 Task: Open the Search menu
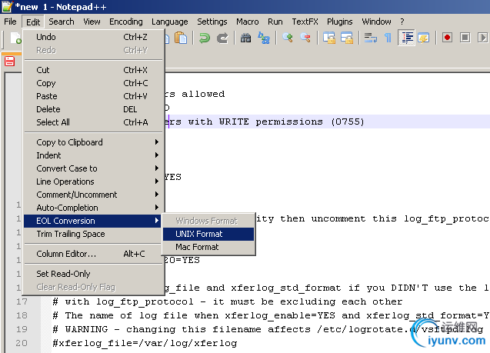pyautogui.click(x=62, y=22)
